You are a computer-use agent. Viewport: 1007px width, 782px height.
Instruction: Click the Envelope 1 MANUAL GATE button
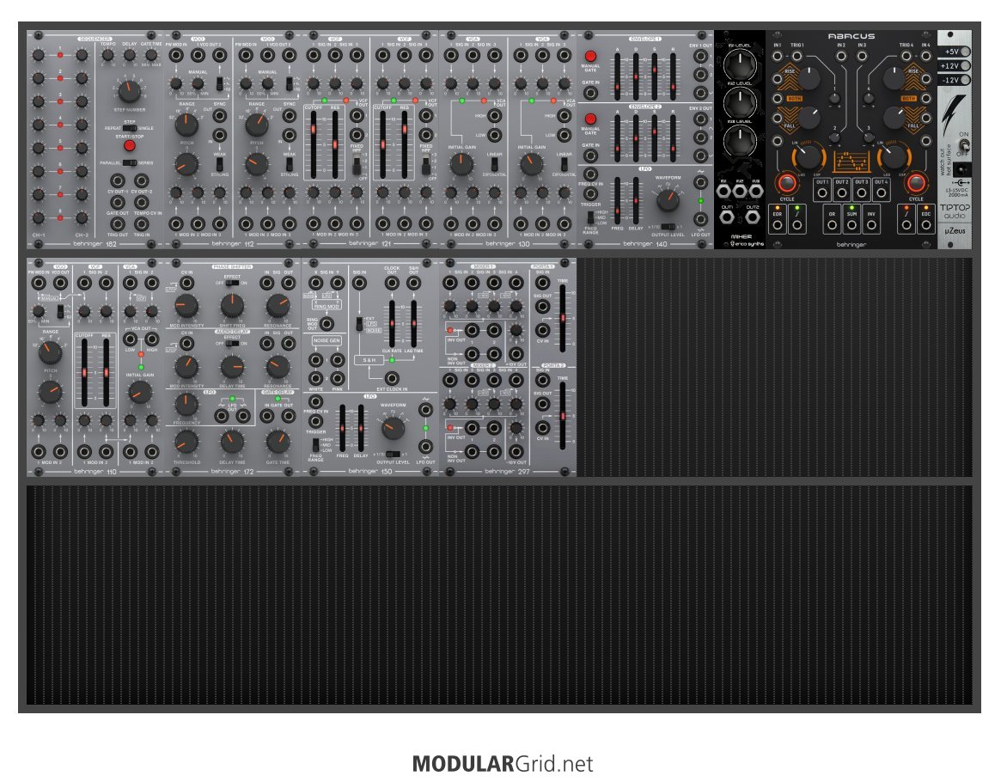click(x=590, y=57)
